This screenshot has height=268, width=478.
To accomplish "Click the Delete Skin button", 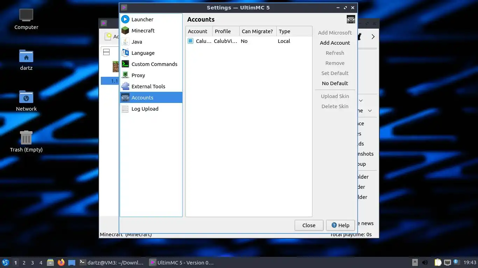I will (x=335, y=106).
